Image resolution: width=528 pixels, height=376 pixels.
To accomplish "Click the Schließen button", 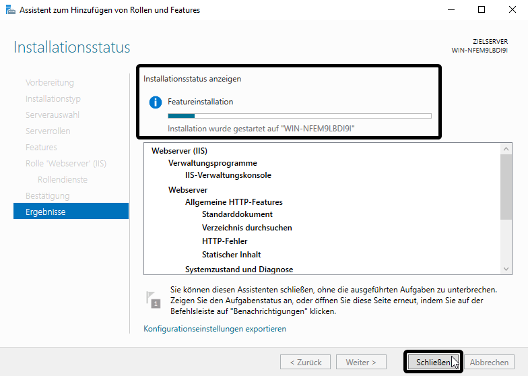I will 433,362.
